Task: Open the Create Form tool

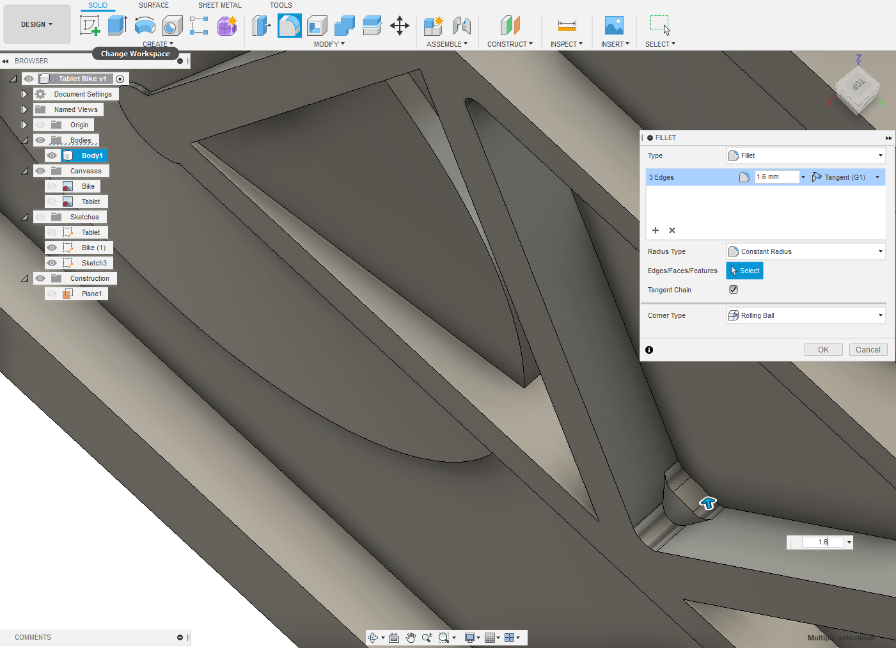Action: 227,26
